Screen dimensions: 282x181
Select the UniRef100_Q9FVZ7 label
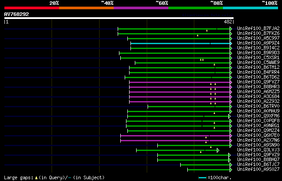(x=258, y=82)
